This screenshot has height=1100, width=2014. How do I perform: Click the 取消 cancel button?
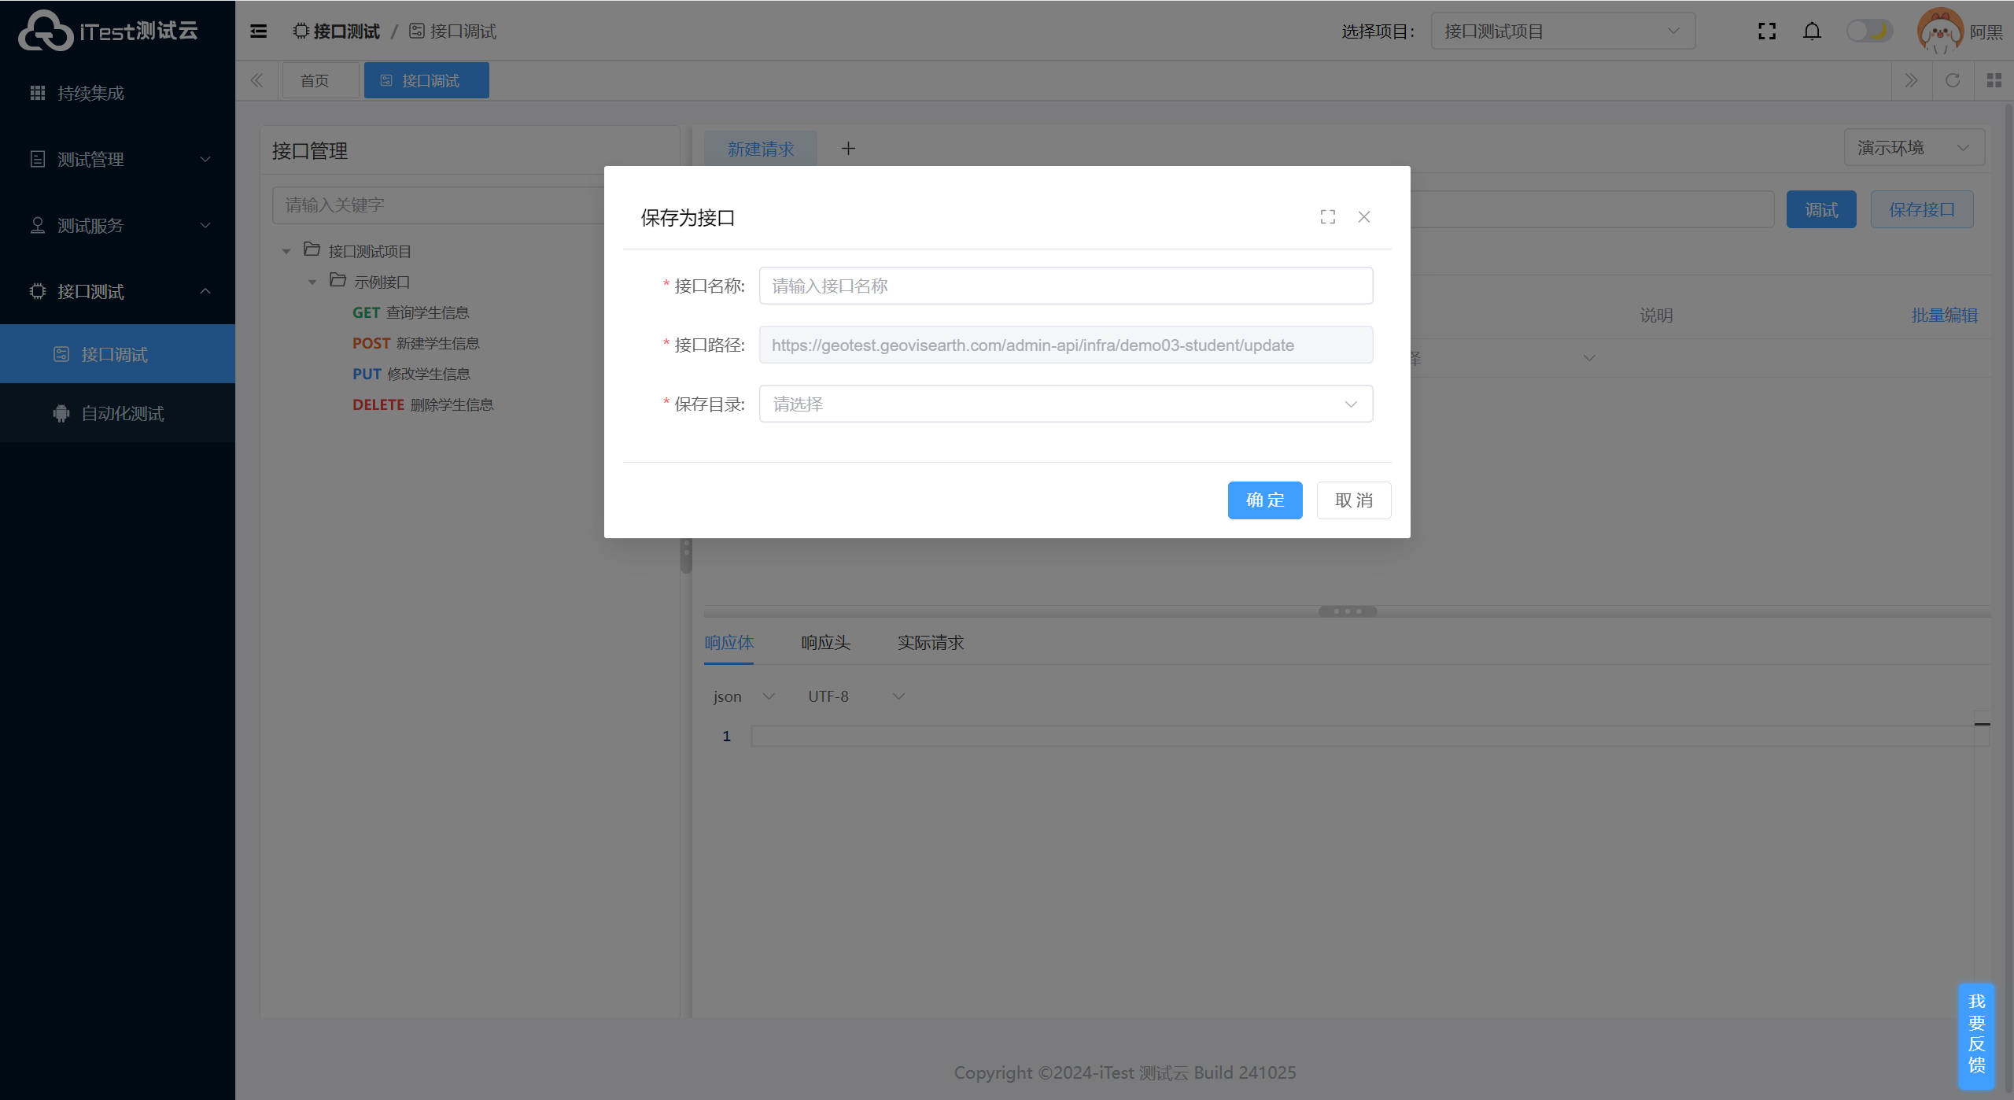(1353, 500)
